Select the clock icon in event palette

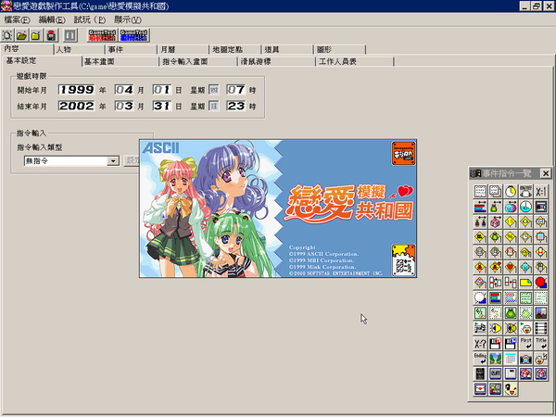tap(511, 192)
